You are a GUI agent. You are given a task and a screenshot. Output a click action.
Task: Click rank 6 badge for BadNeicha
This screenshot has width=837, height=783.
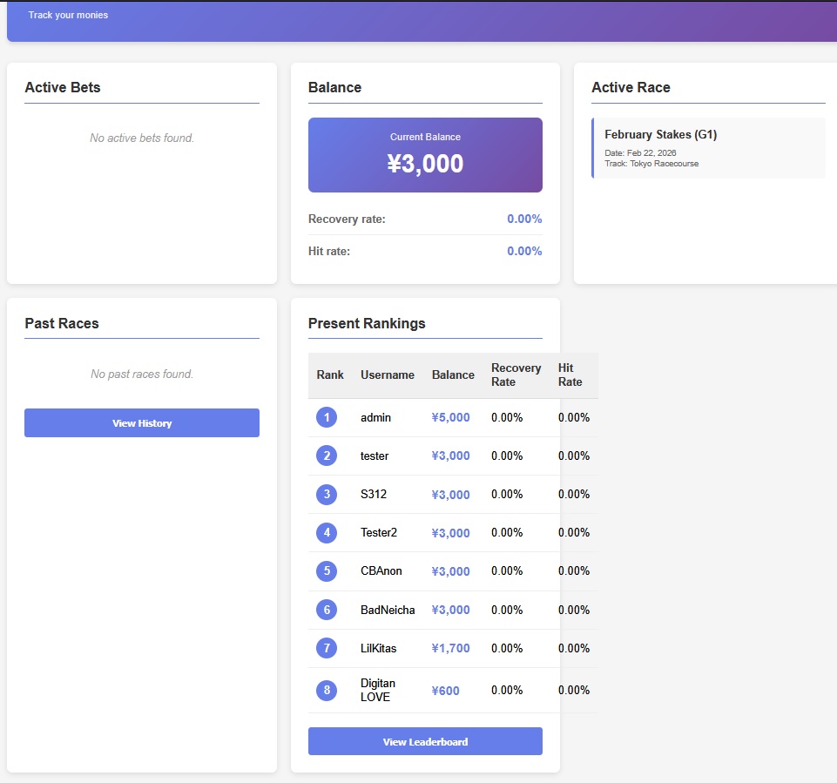tap(327, 610)
